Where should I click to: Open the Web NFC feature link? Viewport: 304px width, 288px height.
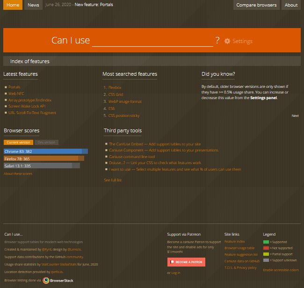(16, 94)
